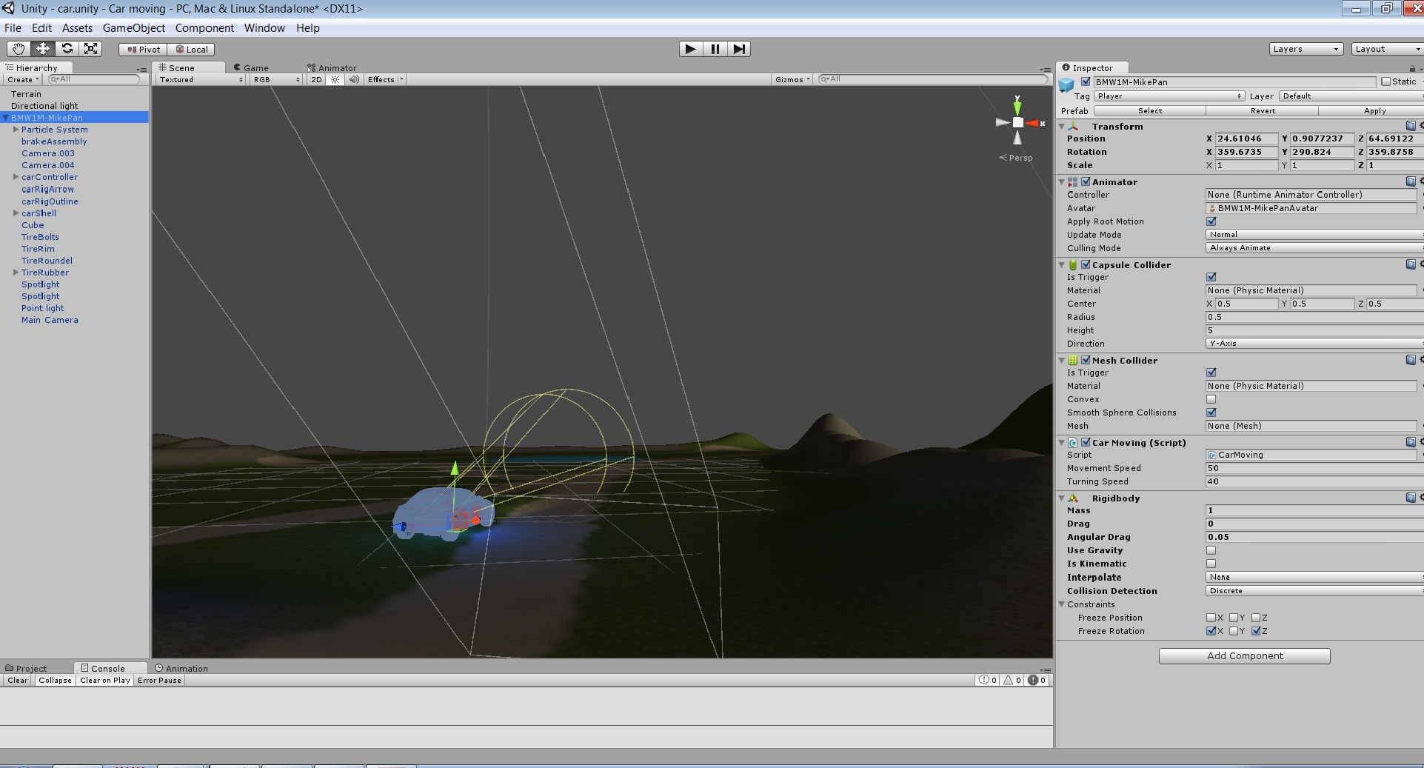The width and height of the screenshot is (1424, 768).
Task: Enable Convex on Mesh Collider
Action: 1211,399
